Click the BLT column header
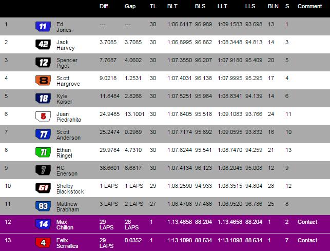The width and height of the screenshot is (330, 251). [172, 6]
